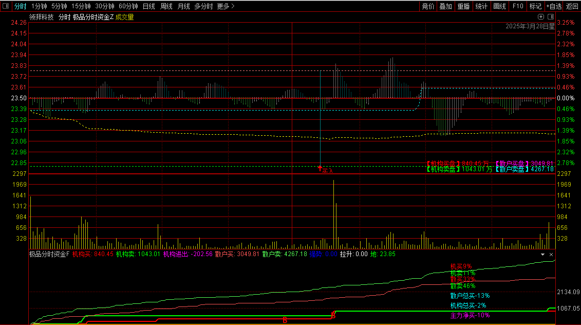Click the 返回 back button
This screenshot has height=325, width=581.
coord(572,6)
